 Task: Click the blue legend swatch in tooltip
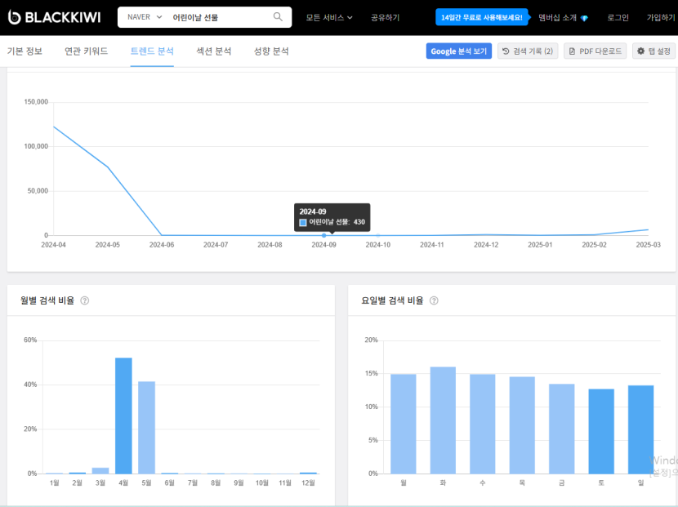303,222
